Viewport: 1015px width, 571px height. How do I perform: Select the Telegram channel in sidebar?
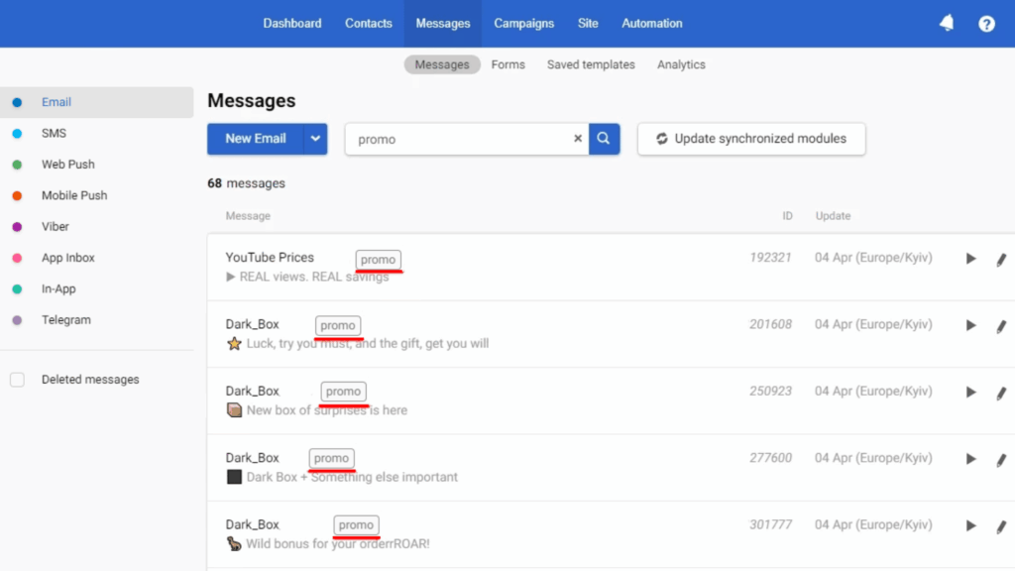pos(65,320)
